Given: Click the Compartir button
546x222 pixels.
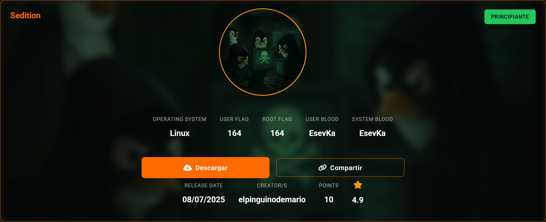Looking at the screenshot, I should tap(340, 168).
